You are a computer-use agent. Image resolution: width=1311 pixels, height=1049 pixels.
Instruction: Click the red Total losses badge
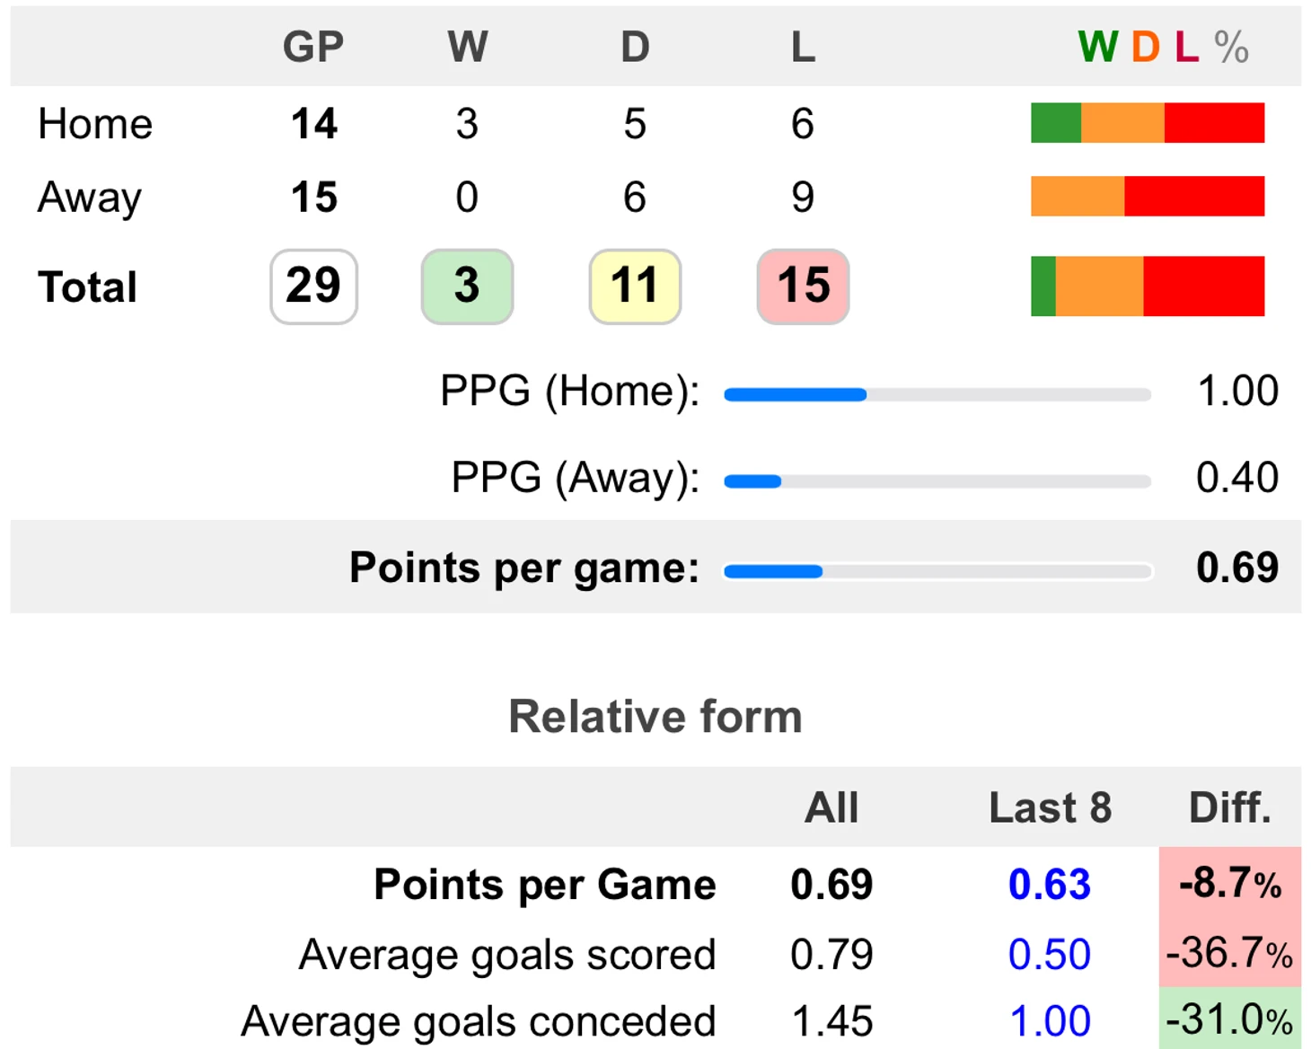(803, 286)
